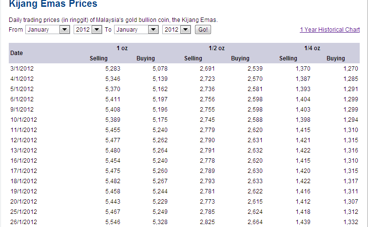Screen dimensions: 368x227
Task: Click the 1/4 oz buying price 1,270
Action: click(x=350, y=69)
